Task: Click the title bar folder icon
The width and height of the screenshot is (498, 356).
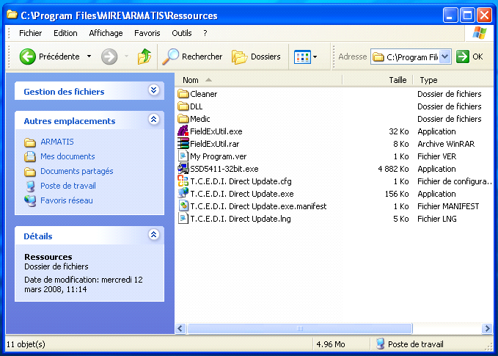Action: [x=12, y=15]
